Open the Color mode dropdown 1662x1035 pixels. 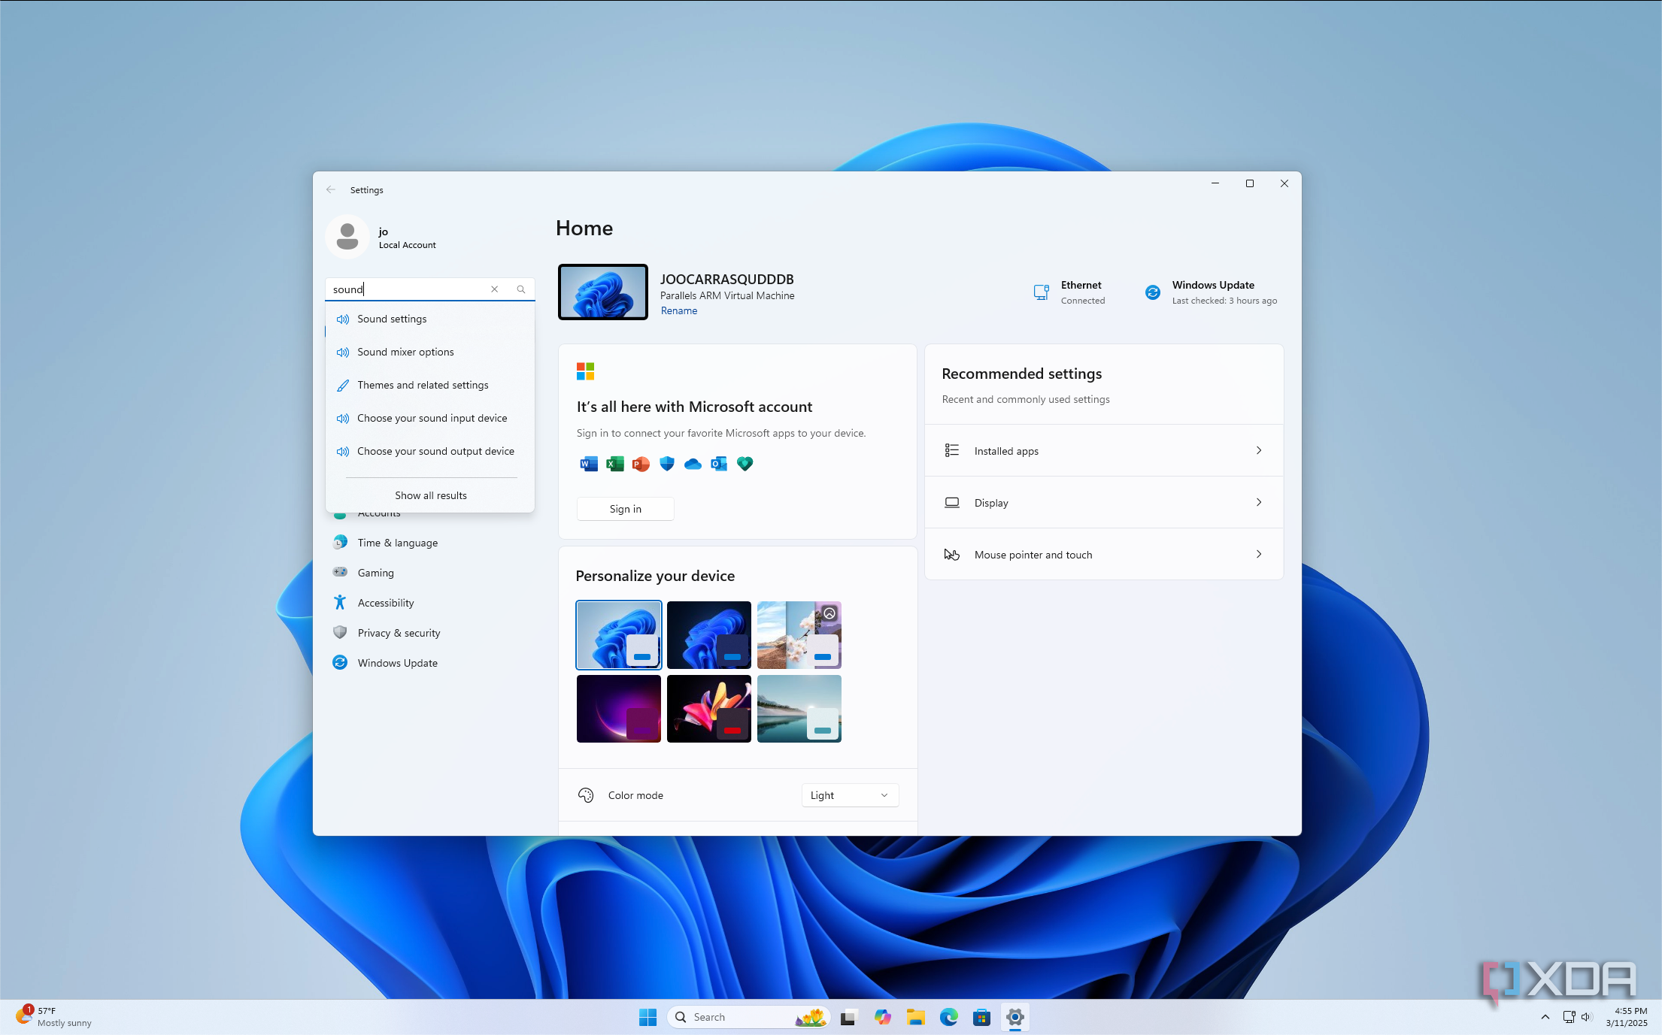(850, 795)
